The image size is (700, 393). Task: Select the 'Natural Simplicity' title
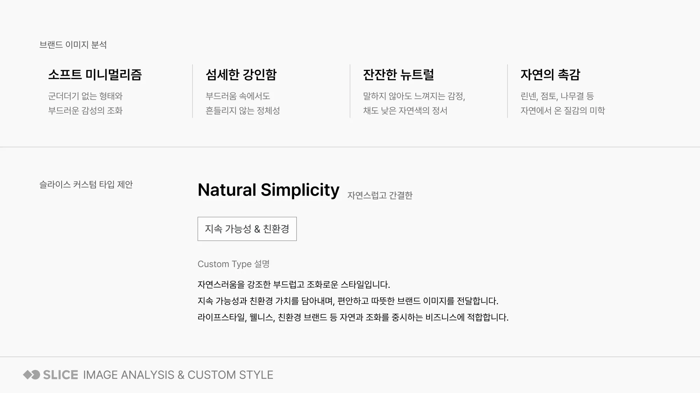268,190
